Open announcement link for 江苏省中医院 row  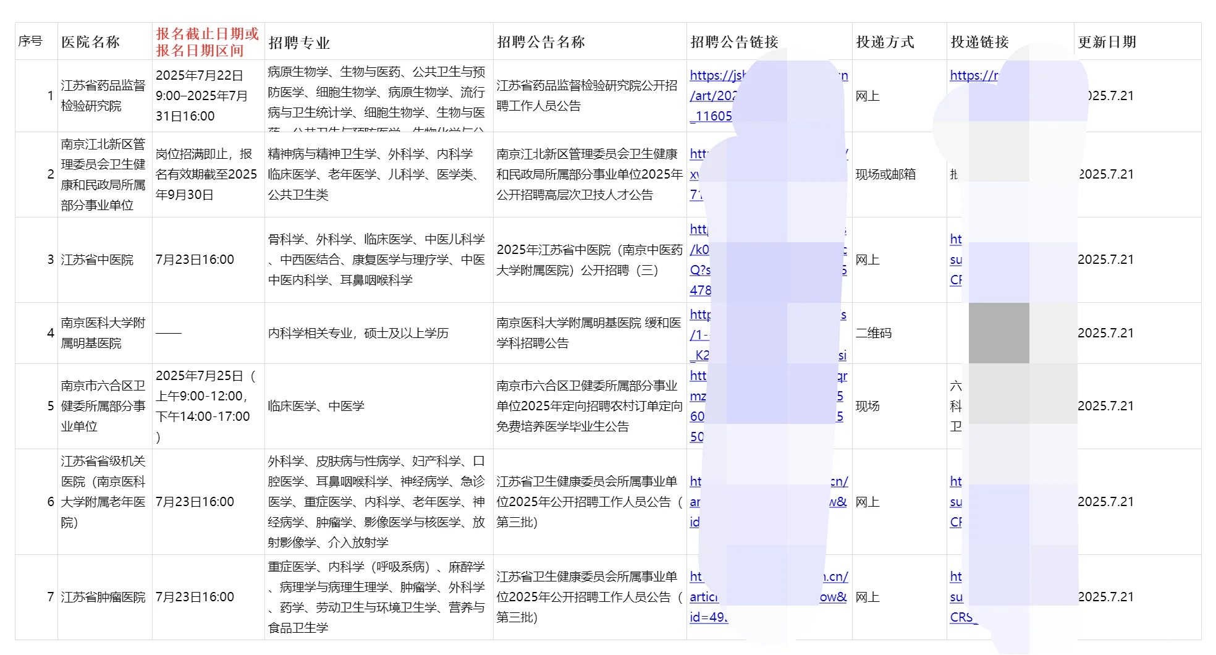point(769,260)
